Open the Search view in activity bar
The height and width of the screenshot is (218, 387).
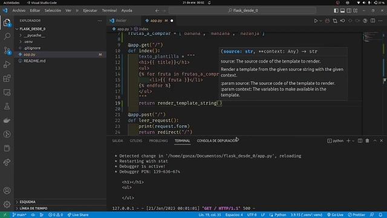7,36
